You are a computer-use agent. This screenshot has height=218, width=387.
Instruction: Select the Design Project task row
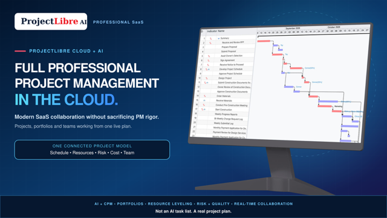click(x=225, y=78)
